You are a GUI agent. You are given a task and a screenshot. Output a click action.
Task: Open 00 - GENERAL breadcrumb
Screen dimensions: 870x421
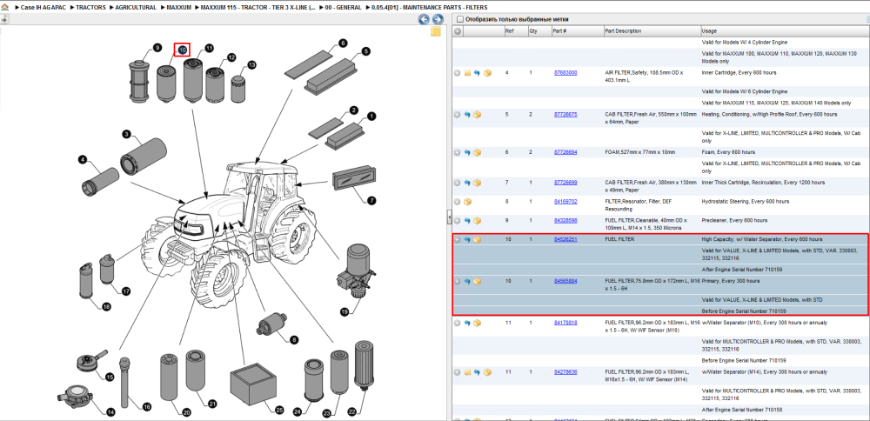click(344, 8)
